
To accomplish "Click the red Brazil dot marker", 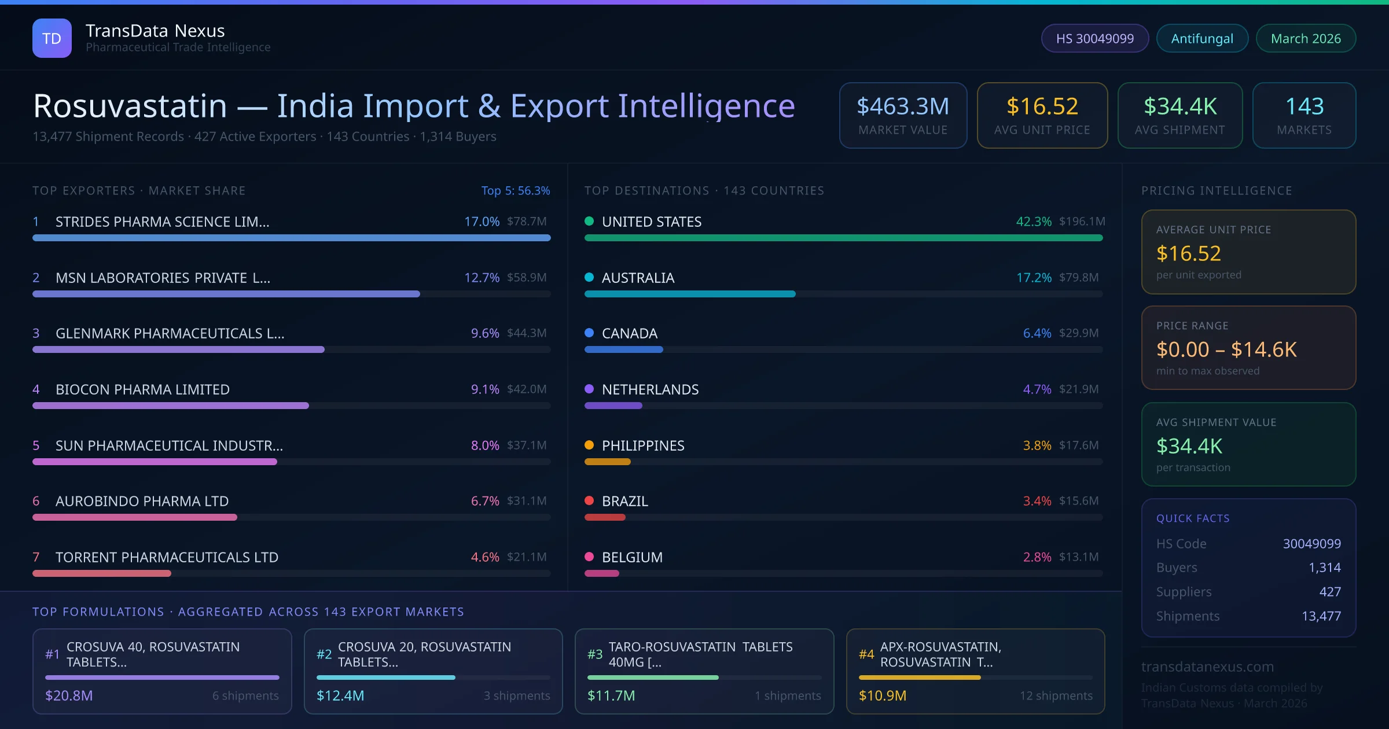I will coord(589,500).
